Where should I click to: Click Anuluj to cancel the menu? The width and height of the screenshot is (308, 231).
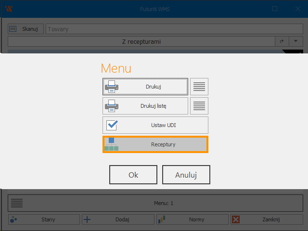coord(186,175)
